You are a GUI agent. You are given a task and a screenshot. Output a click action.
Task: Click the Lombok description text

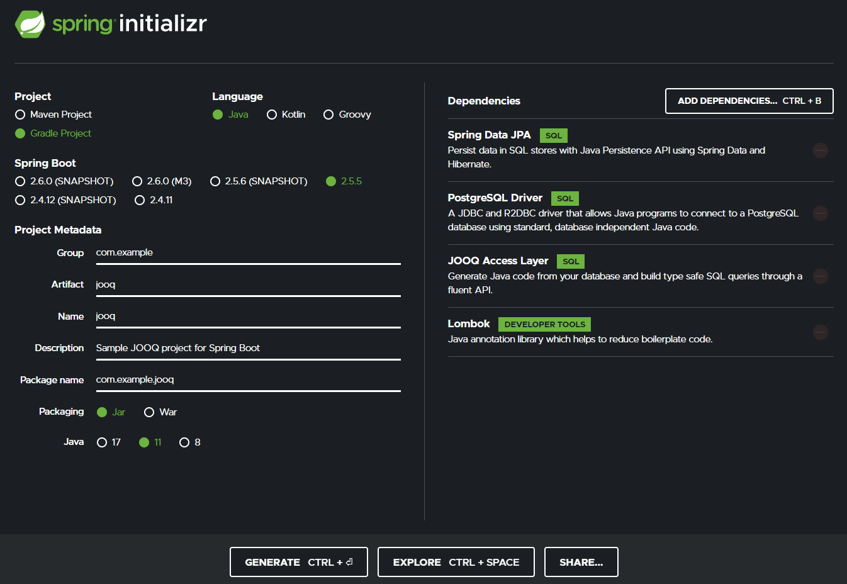coord(580,339)
